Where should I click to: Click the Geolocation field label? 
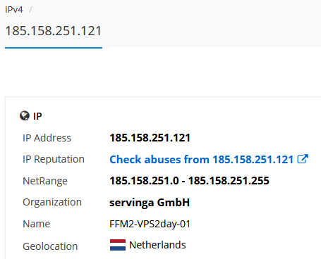click(50, 246)
